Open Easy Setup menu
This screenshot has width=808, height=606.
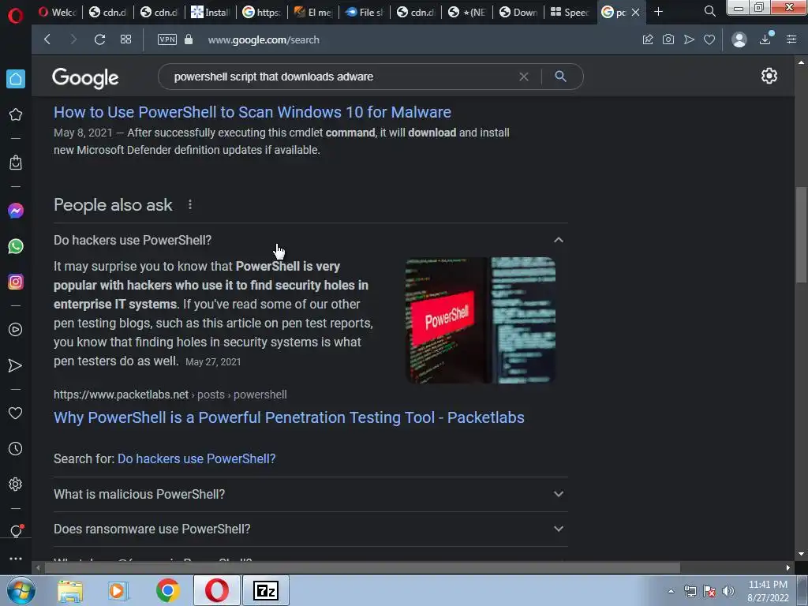click(x=791, y=39)
